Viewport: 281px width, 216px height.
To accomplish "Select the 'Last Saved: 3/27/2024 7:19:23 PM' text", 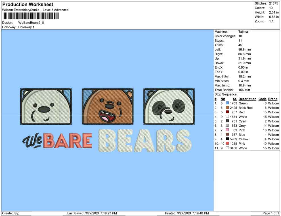I will pyautogui.click(x=92, y=213).
